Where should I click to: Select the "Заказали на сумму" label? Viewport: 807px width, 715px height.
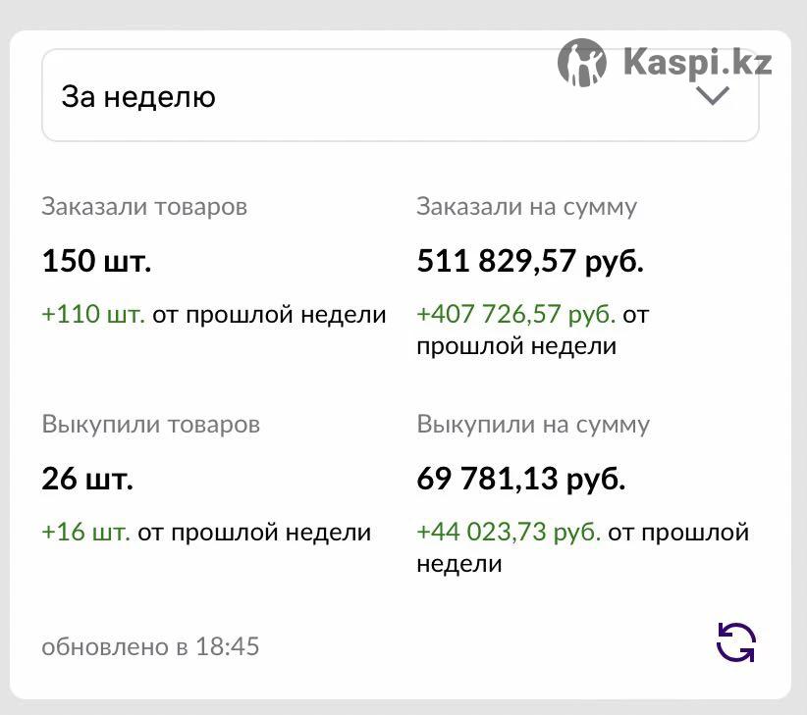527,207
